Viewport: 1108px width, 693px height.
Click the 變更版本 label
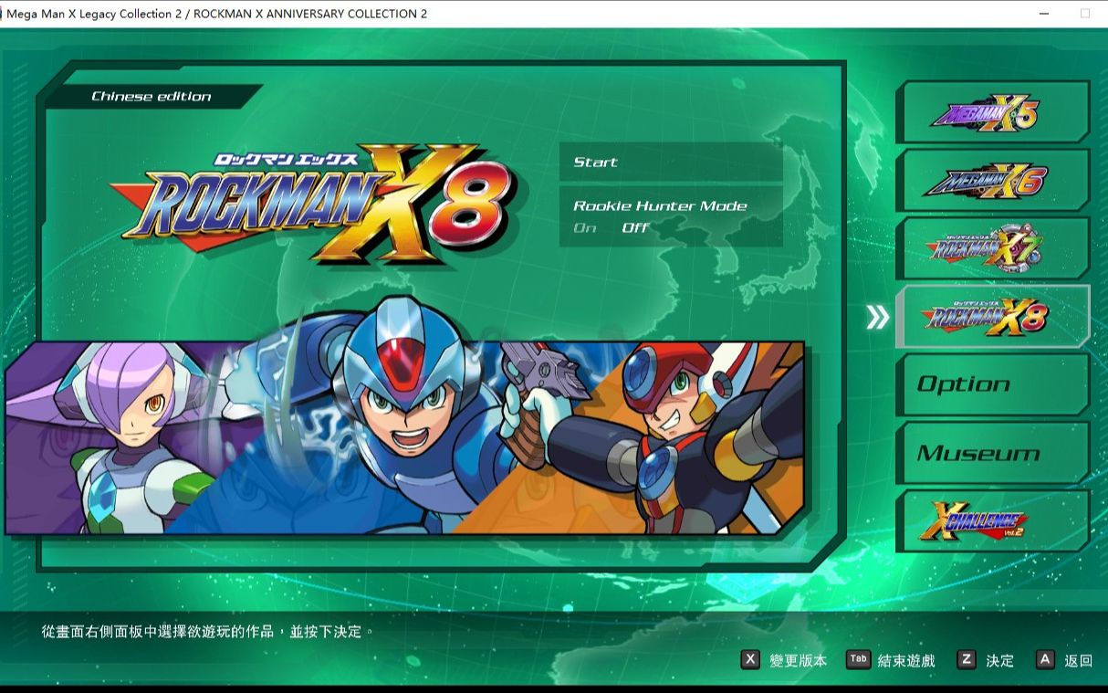pos(799,660)
